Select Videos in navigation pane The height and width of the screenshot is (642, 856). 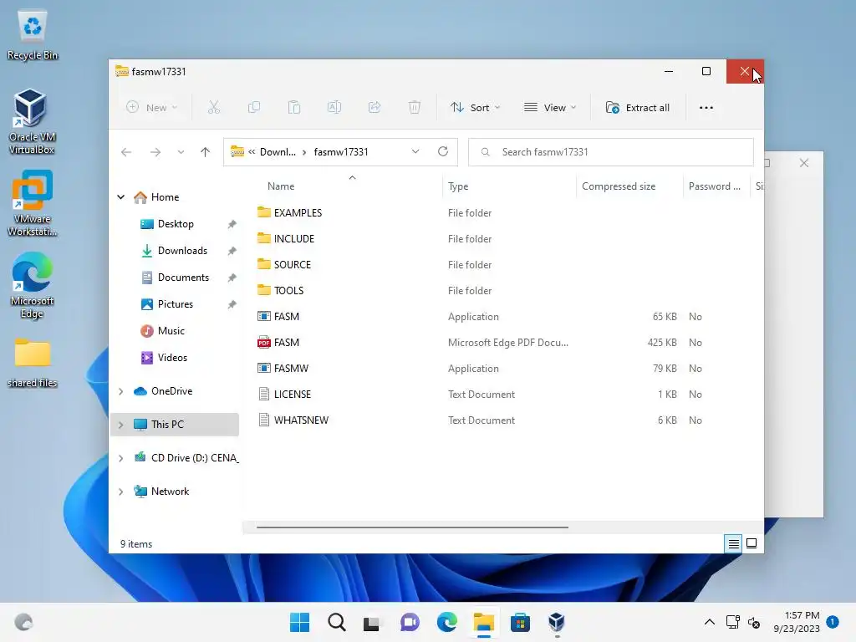pyautogui.click(x=172, y=358)
